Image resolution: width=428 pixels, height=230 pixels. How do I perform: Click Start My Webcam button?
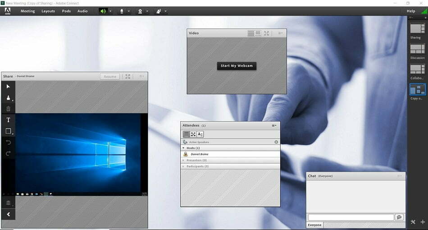pos(237,66)
